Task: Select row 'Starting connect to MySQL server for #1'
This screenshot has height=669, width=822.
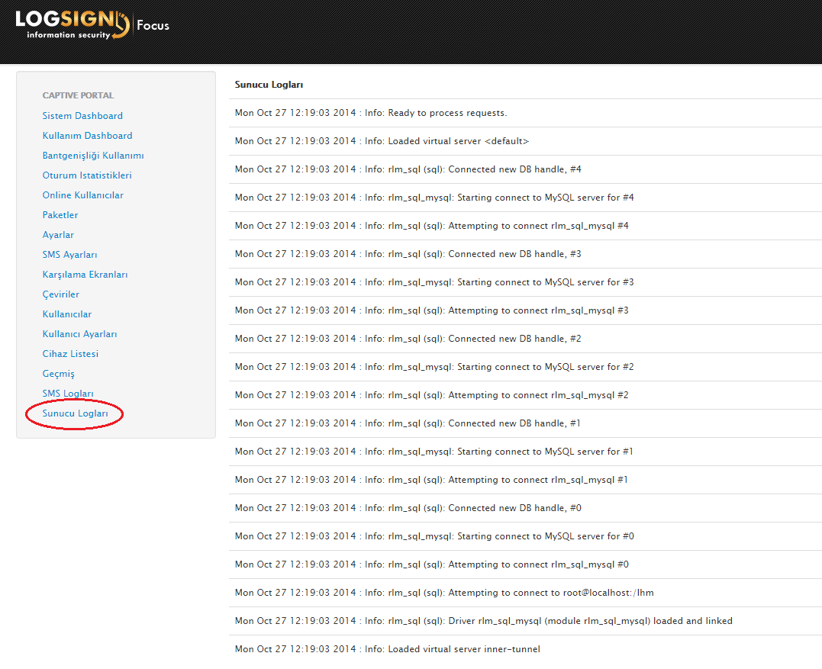Action: 525,452
